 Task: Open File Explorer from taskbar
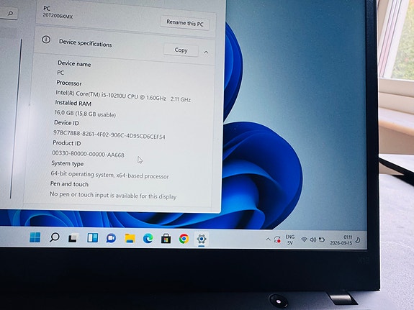tap(130, 239)
